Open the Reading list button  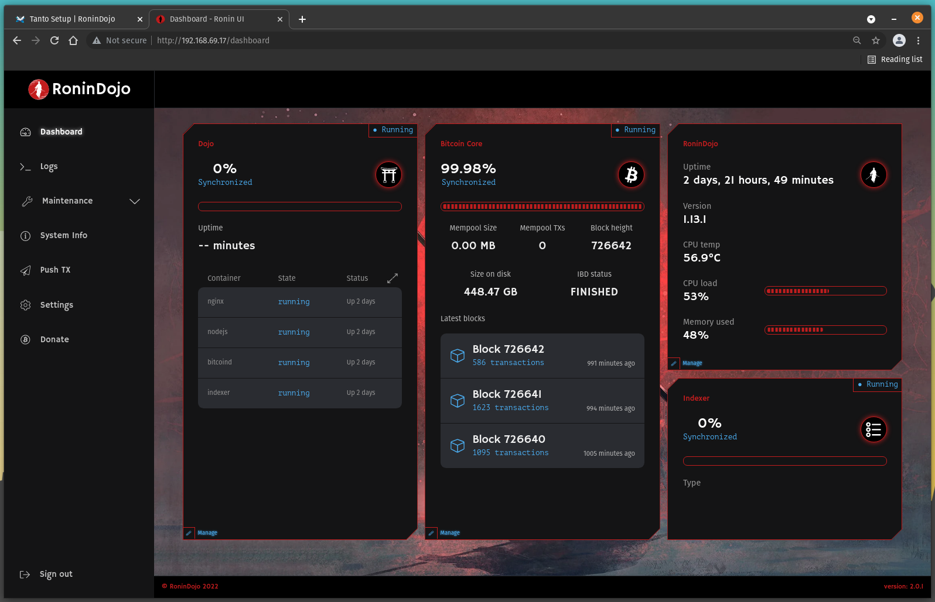pos(895,60)
